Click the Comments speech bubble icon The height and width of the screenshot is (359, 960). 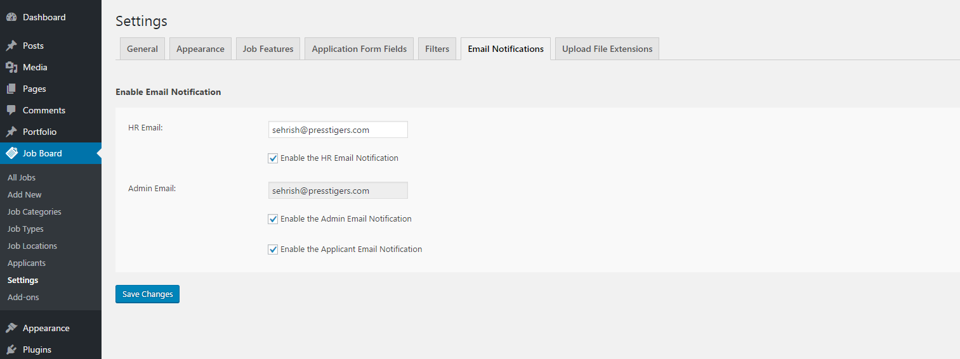pos(11,110)
